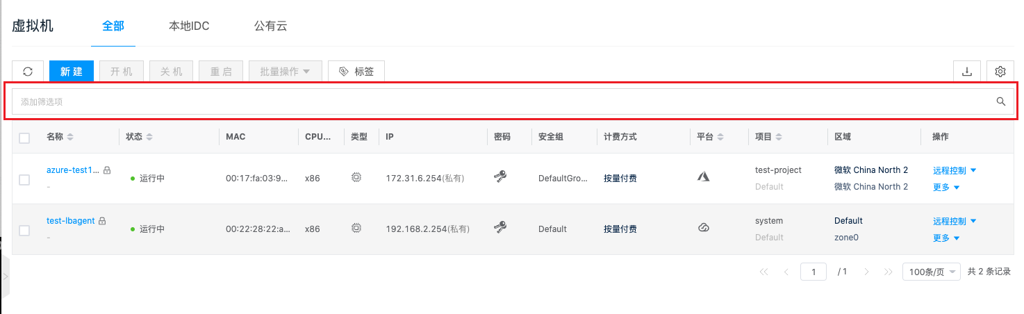This screenshot has height=314, width=1024.
Task: Click the refresh list icon
Action: [x=28, y=72]
